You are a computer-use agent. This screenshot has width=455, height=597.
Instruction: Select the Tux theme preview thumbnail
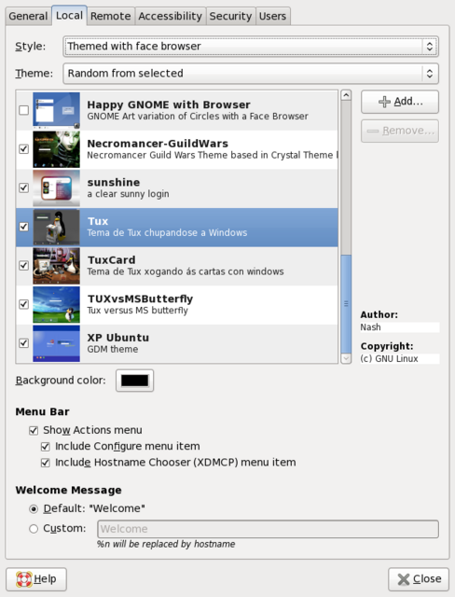[56, 227]
